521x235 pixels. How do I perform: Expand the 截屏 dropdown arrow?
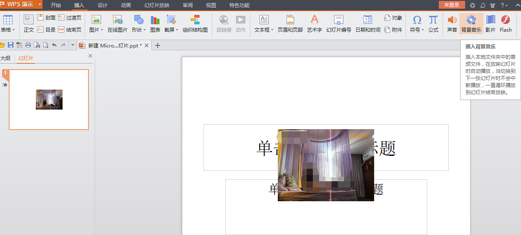tap(177, 30)
